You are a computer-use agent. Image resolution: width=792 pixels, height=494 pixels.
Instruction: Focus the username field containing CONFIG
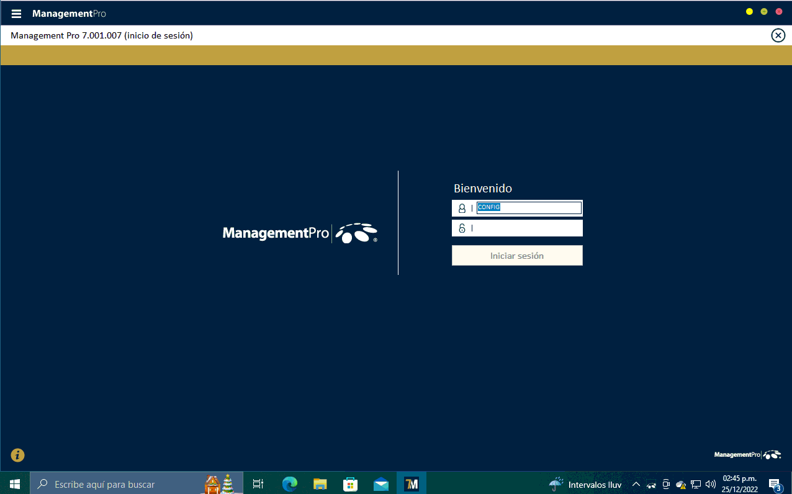coord(528,208)
